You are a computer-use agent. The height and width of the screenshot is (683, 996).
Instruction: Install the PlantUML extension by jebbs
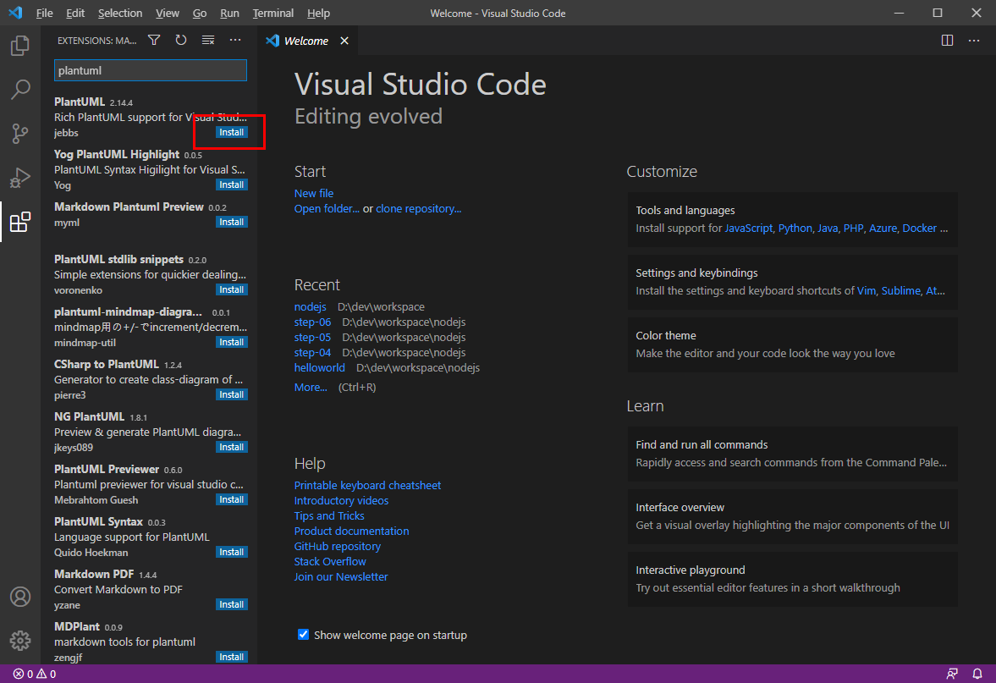[231, 132]
